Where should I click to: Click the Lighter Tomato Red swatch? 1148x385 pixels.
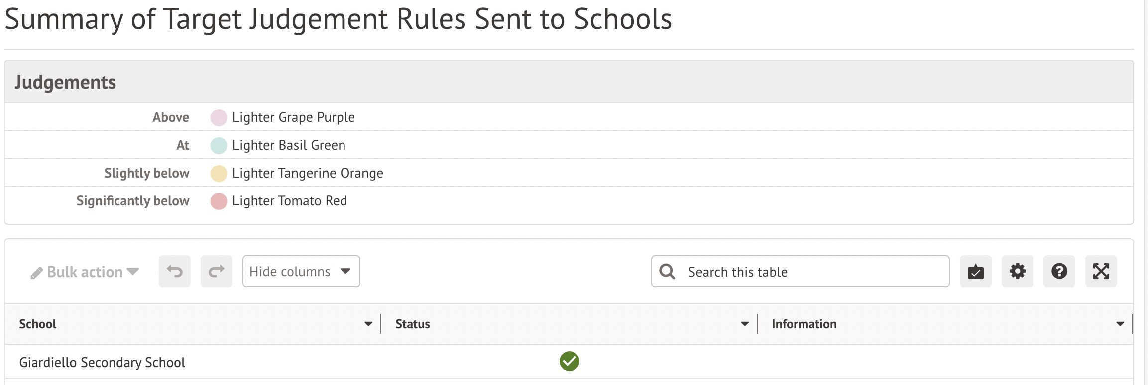point(219,201)
